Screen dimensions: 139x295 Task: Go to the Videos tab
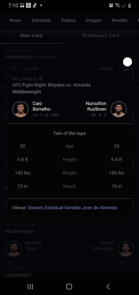click(x=68, y=20)
